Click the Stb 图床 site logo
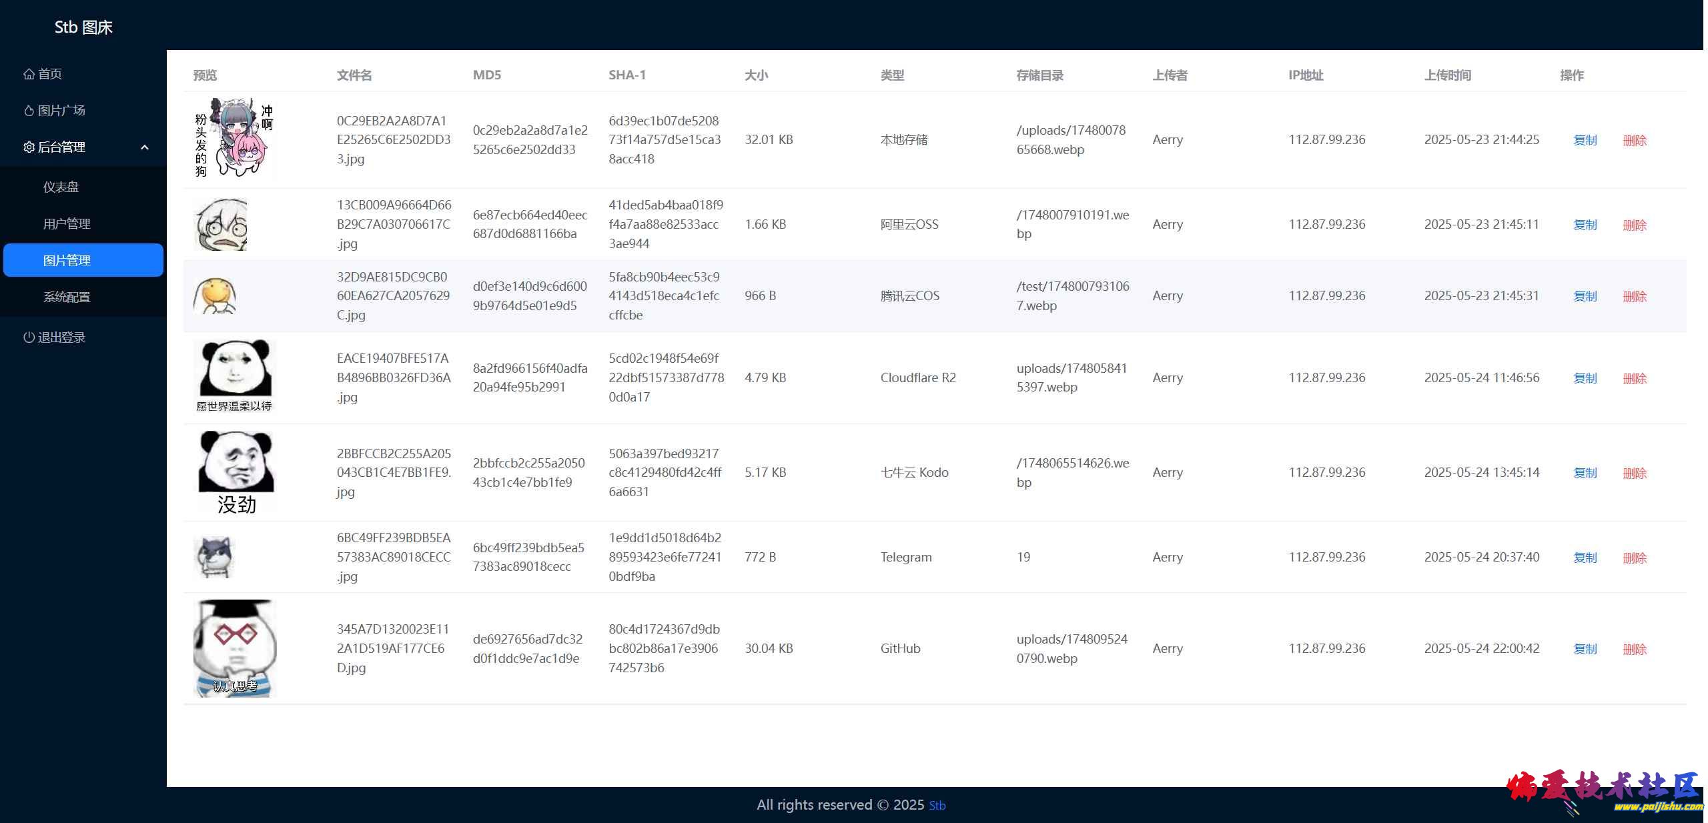 (x=83, y=27)
